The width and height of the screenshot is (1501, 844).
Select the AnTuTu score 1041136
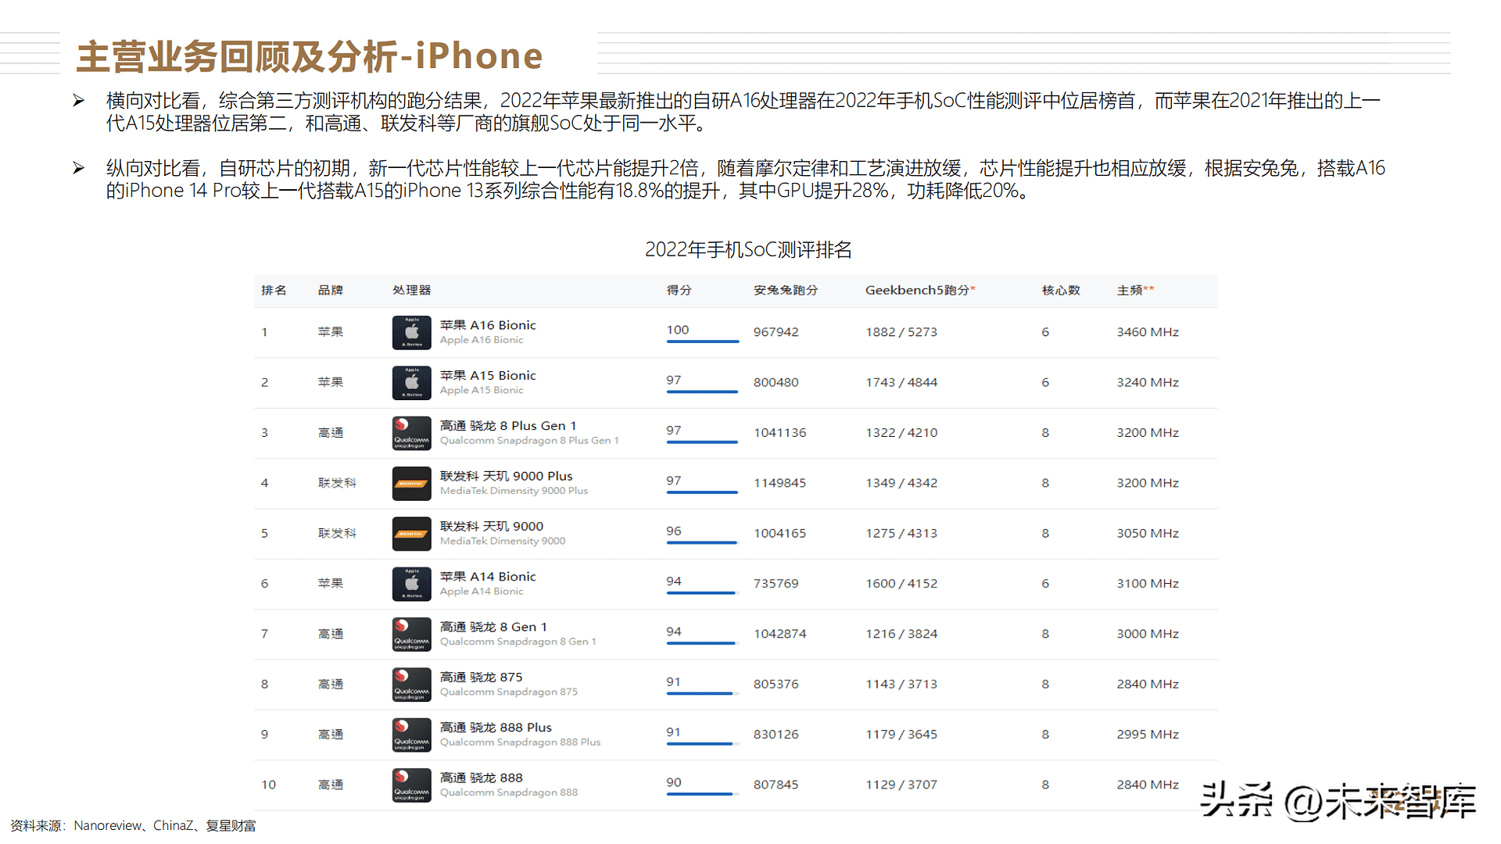coord(779,433)
